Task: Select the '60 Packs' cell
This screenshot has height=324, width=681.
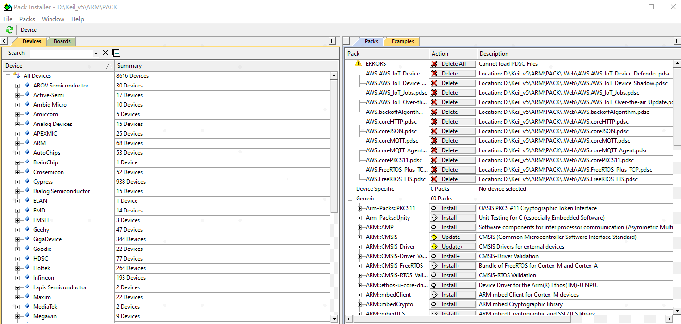Action: pyautogui.click(x=441, y=199)
